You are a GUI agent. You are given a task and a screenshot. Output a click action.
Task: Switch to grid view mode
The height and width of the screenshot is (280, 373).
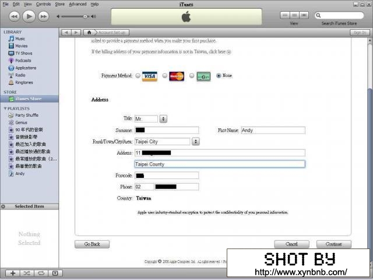[x=294, y=15]
